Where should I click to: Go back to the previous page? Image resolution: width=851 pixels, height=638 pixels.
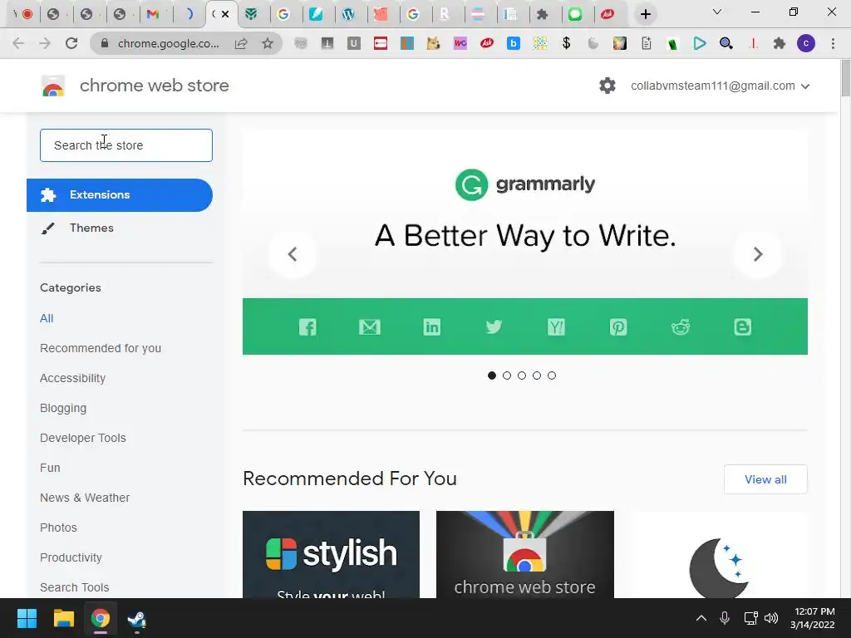click(18, 43)
